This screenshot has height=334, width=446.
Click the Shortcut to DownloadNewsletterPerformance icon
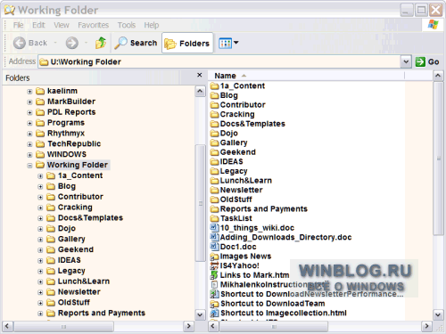point(214,294)
